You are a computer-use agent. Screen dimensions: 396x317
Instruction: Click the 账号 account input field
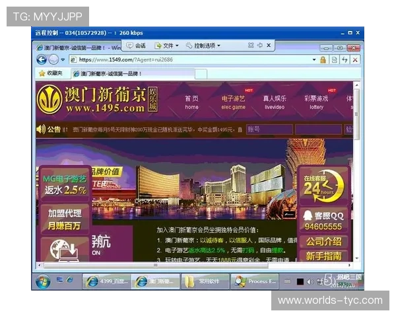(x=269, y=129)
